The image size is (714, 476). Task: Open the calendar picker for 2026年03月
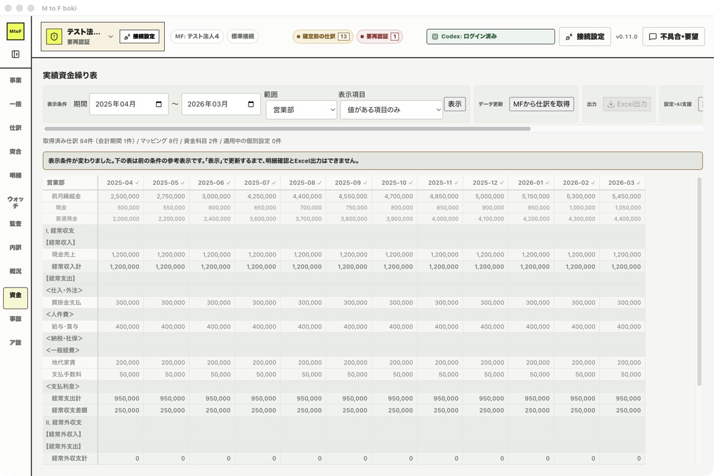pos(250,104)
